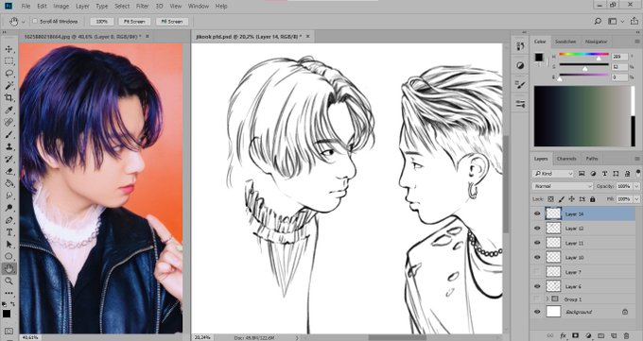This screenshot has height=341, width=643.
Task: Enable Scroll All Windows checkbox
Action: (x=35, y=21)
